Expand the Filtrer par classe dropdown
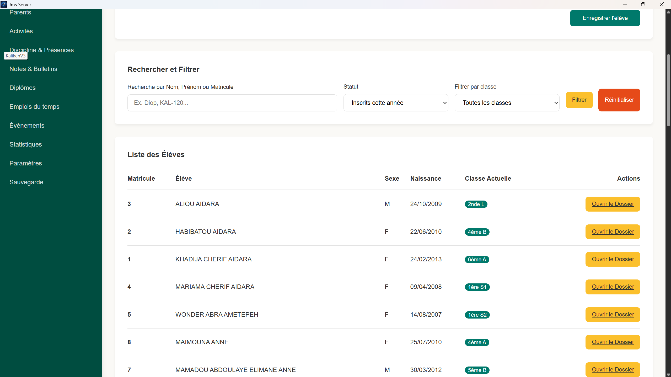The width and height of the screenshot is (671, 377). (507, 103)
